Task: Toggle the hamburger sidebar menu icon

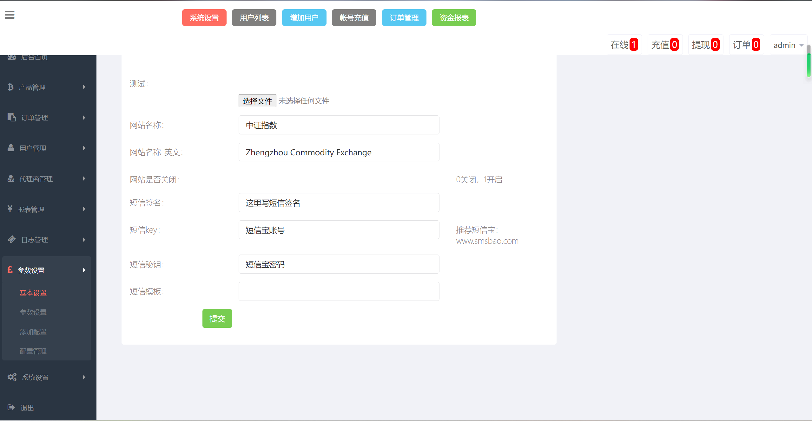Action: [x=10, y=15]
